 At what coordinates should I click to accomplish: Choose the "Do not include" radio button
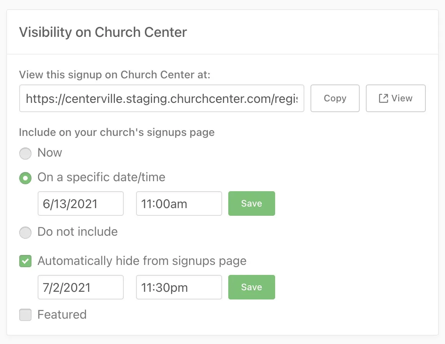coord(25,233)
